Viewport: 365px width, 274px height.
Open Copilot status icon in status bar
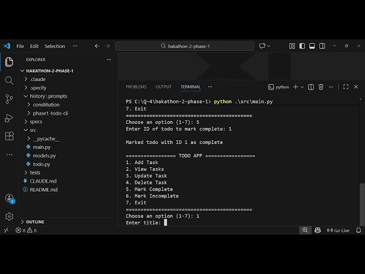tap(318, 231)
